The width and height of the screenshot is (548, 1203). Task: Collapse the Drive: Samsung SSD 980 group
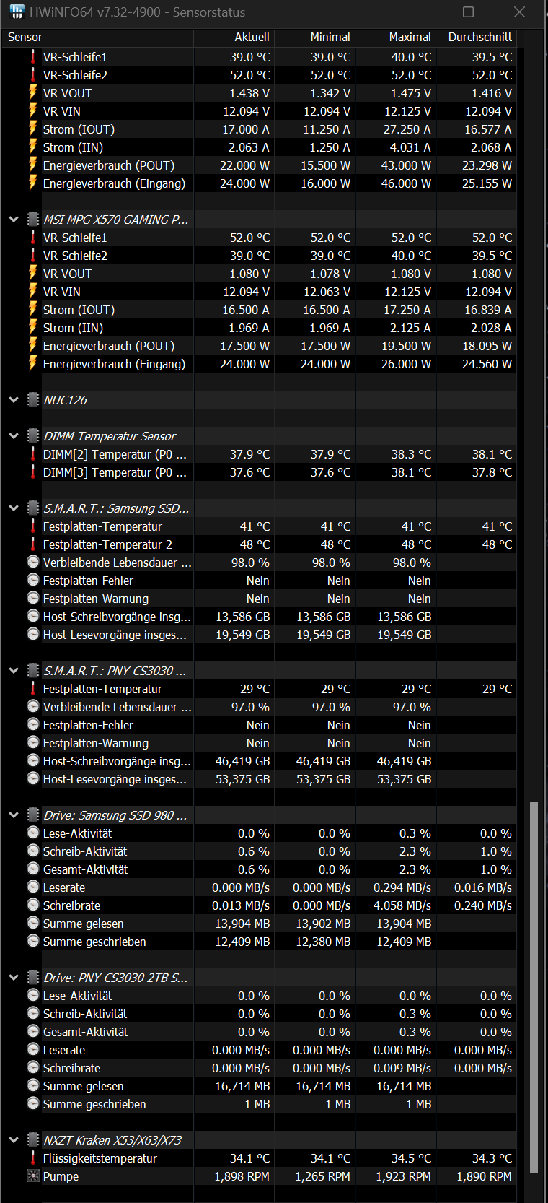pos(14,815)
